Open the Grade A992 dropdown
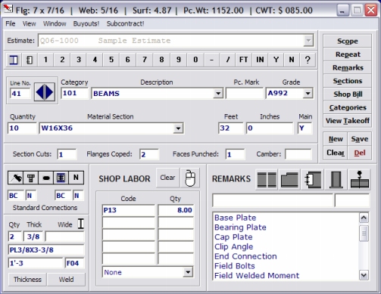 [308, 94]
